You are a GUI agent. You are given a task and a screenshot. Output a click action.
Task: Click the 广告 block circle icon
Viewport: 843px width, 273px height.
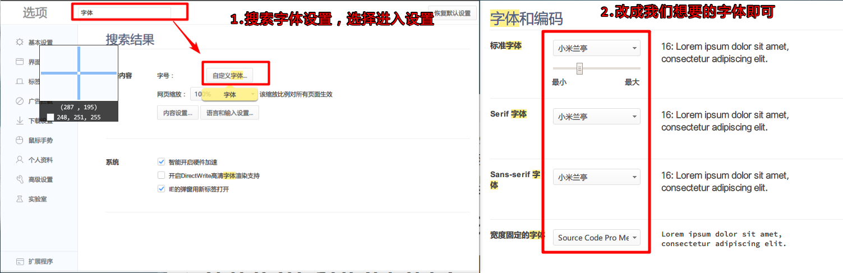[x=20, y=101]
